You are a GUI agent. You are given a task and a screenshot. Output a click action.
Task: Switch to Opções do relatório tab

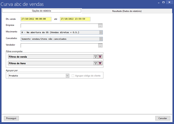[42, 11]
